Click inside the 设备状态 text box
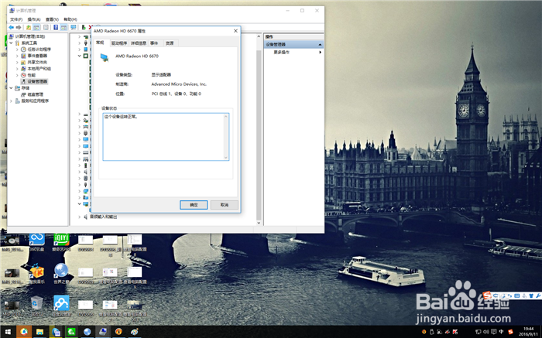 166,137
